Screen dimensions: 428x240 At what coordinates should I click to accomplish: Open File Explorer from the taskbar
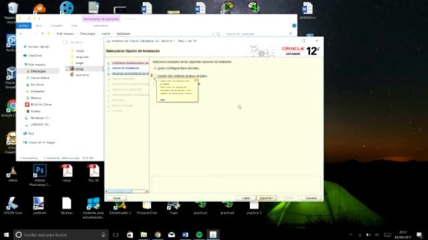pyautogui.click(x=144, y=235)
